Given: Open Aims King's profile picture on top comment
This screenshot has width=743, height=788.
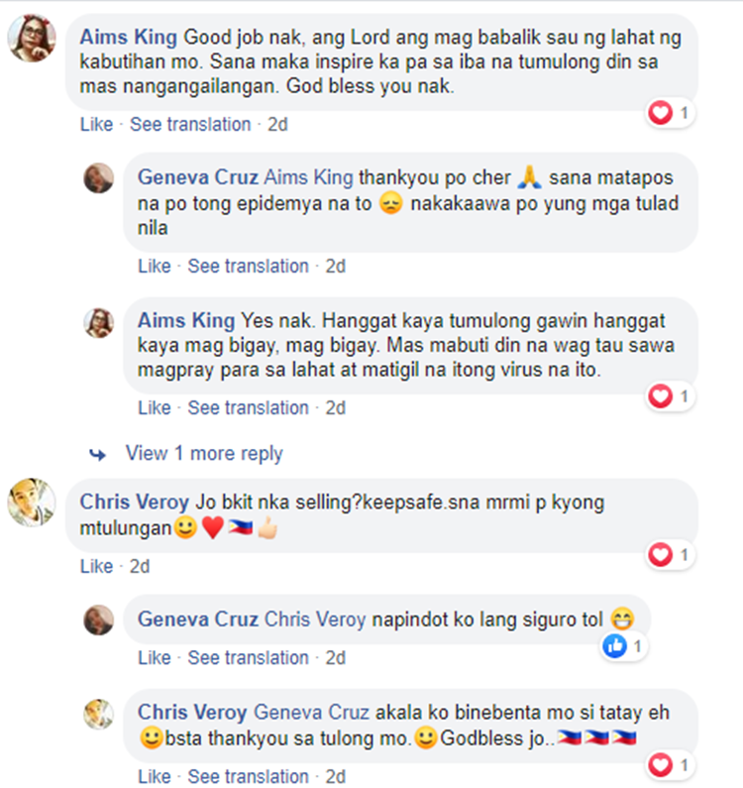Looking at the screenshot, I should tap(32, 39).
